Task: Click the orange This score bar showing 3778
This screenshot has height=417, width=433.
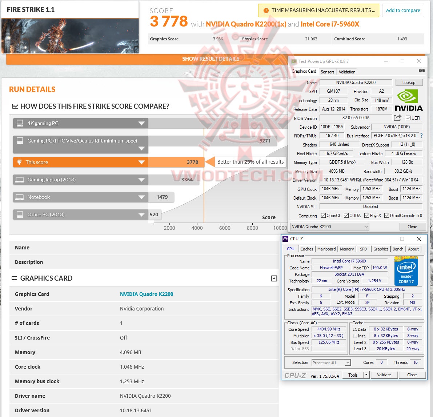Action: click(176, 162)
